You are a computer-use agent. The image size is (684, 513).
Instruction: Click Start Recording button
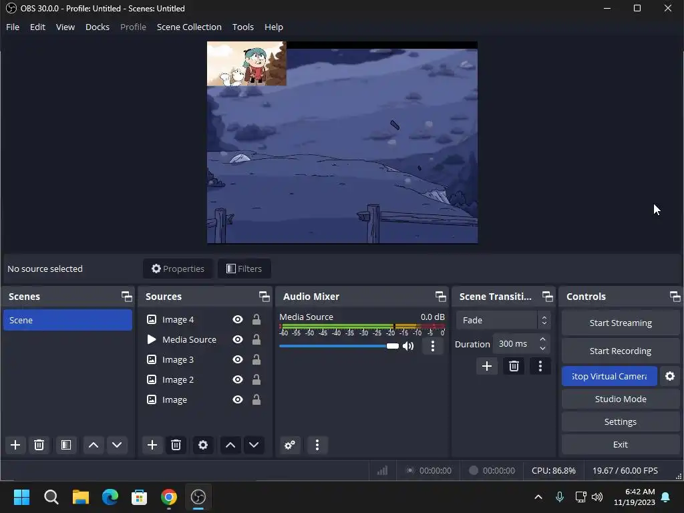coord(621,351)
